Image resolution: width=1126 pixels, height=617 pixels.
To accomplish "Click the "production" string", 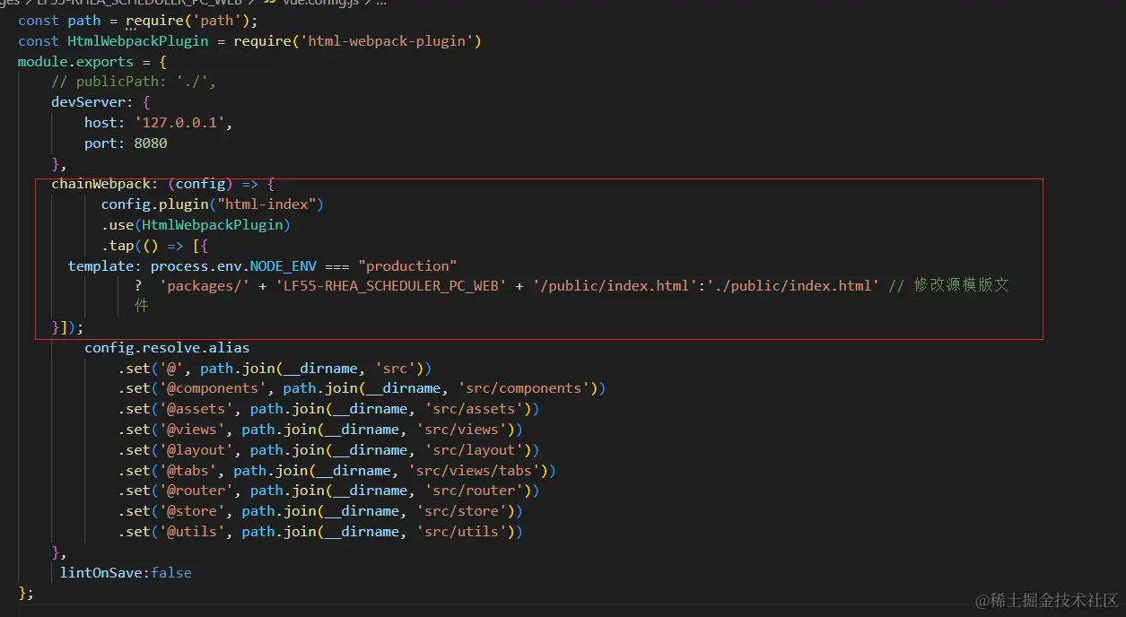I will click(x=407, y=265).
